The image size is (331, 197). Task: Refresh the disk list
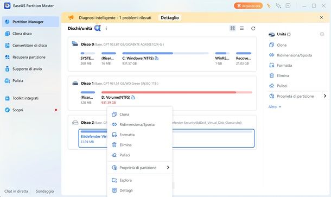click(253, 28)
